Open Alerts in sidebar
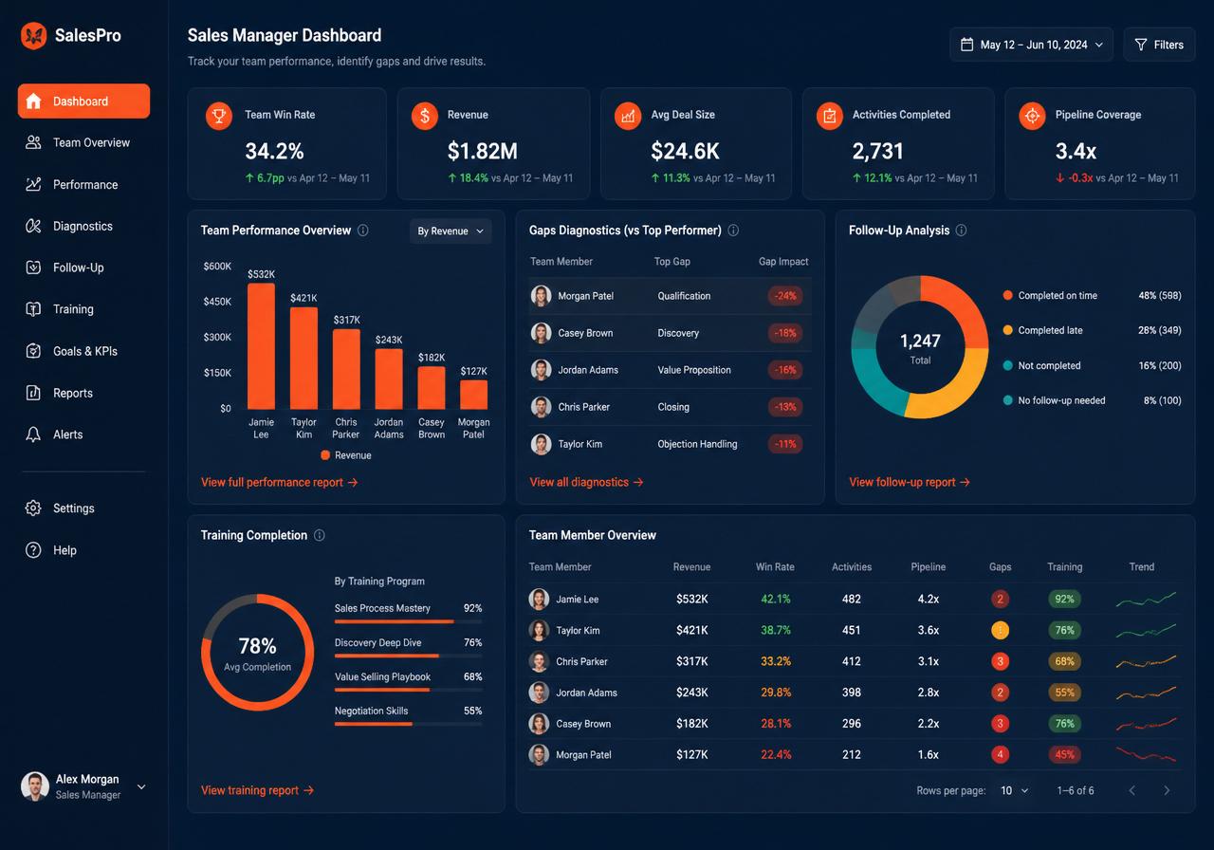The image size is (1214, 850). (83, 434)
